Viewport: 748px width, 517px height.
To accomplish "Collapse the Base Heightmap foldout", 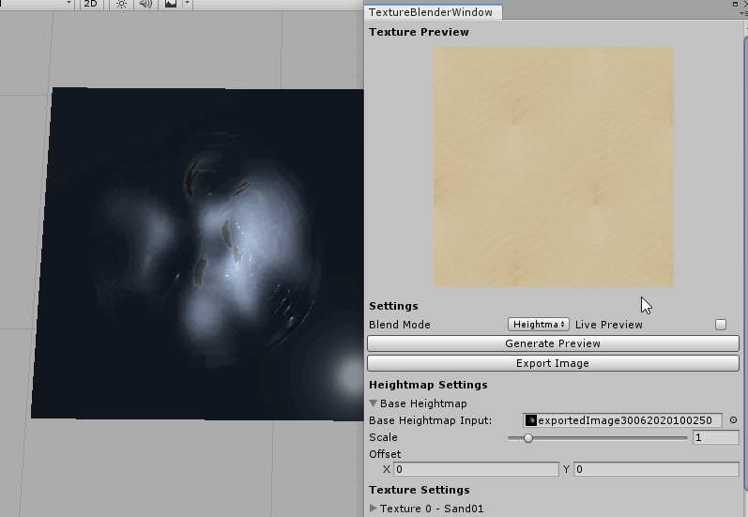I will point(373,403).
